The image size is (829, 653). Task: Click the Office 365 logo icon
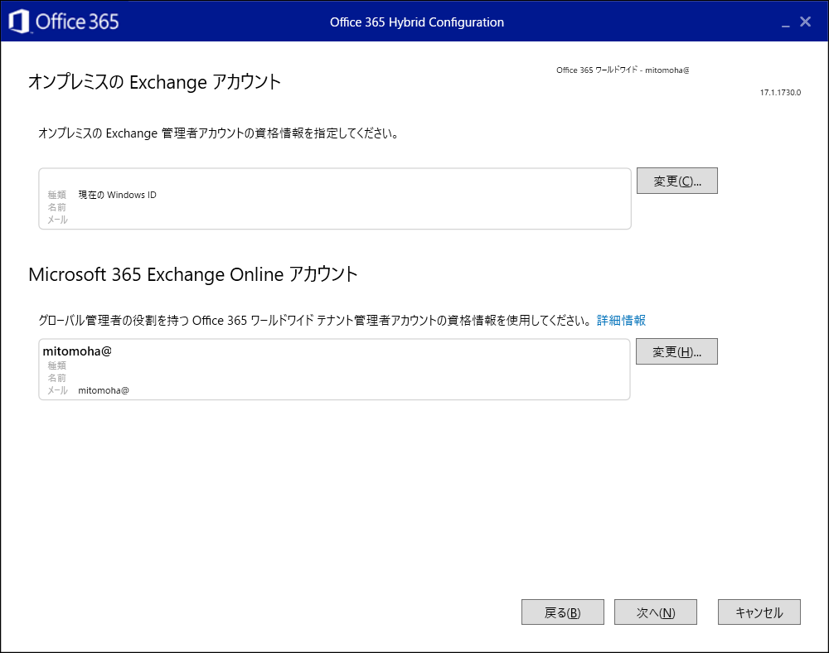coord(19,22)
